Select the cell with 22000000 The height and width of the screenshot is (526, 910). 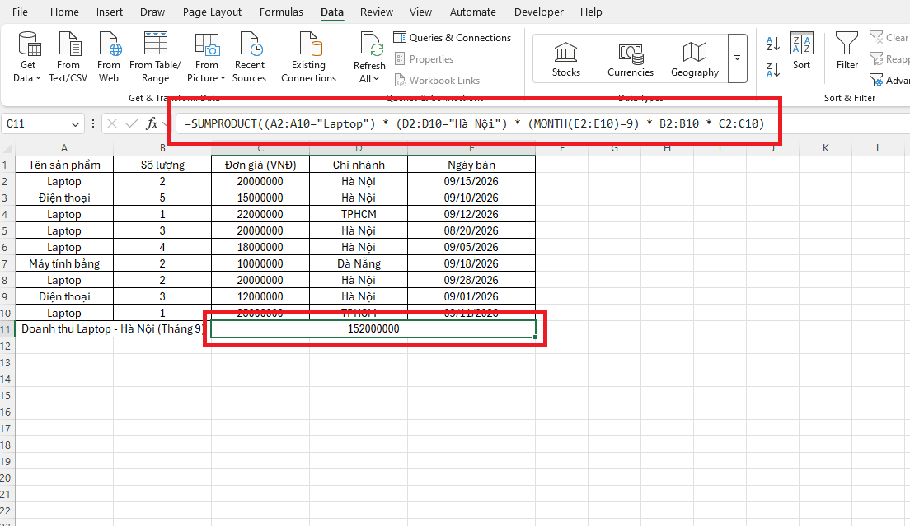(x=260, y=214)
